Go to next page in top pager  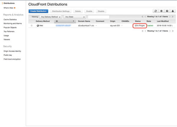(x=170, y=17)
